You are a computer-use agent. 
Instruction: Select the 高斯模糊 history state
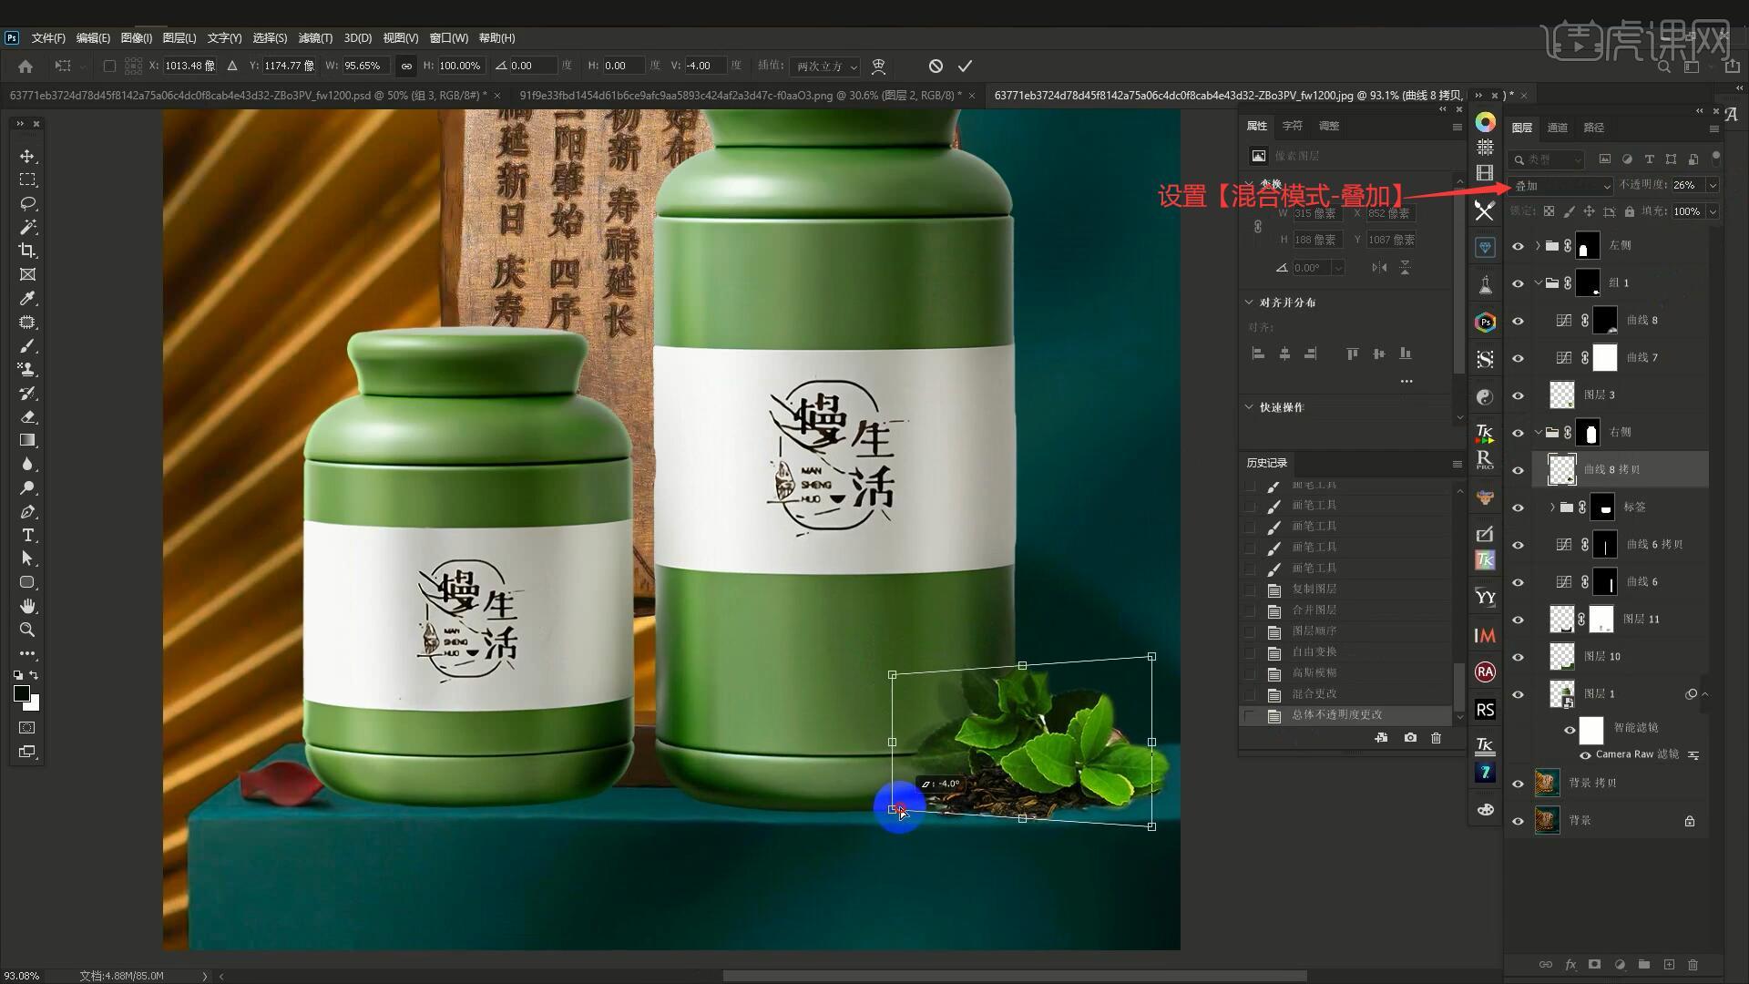(x=1313, y=672)
